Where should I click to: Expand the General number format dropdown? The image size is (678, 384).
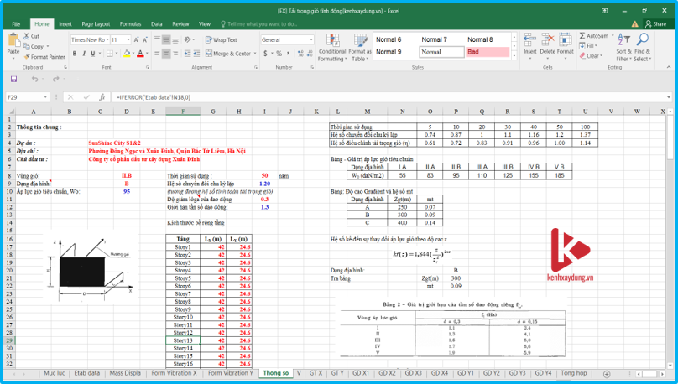pyautogui.click(x=310, y=39)
